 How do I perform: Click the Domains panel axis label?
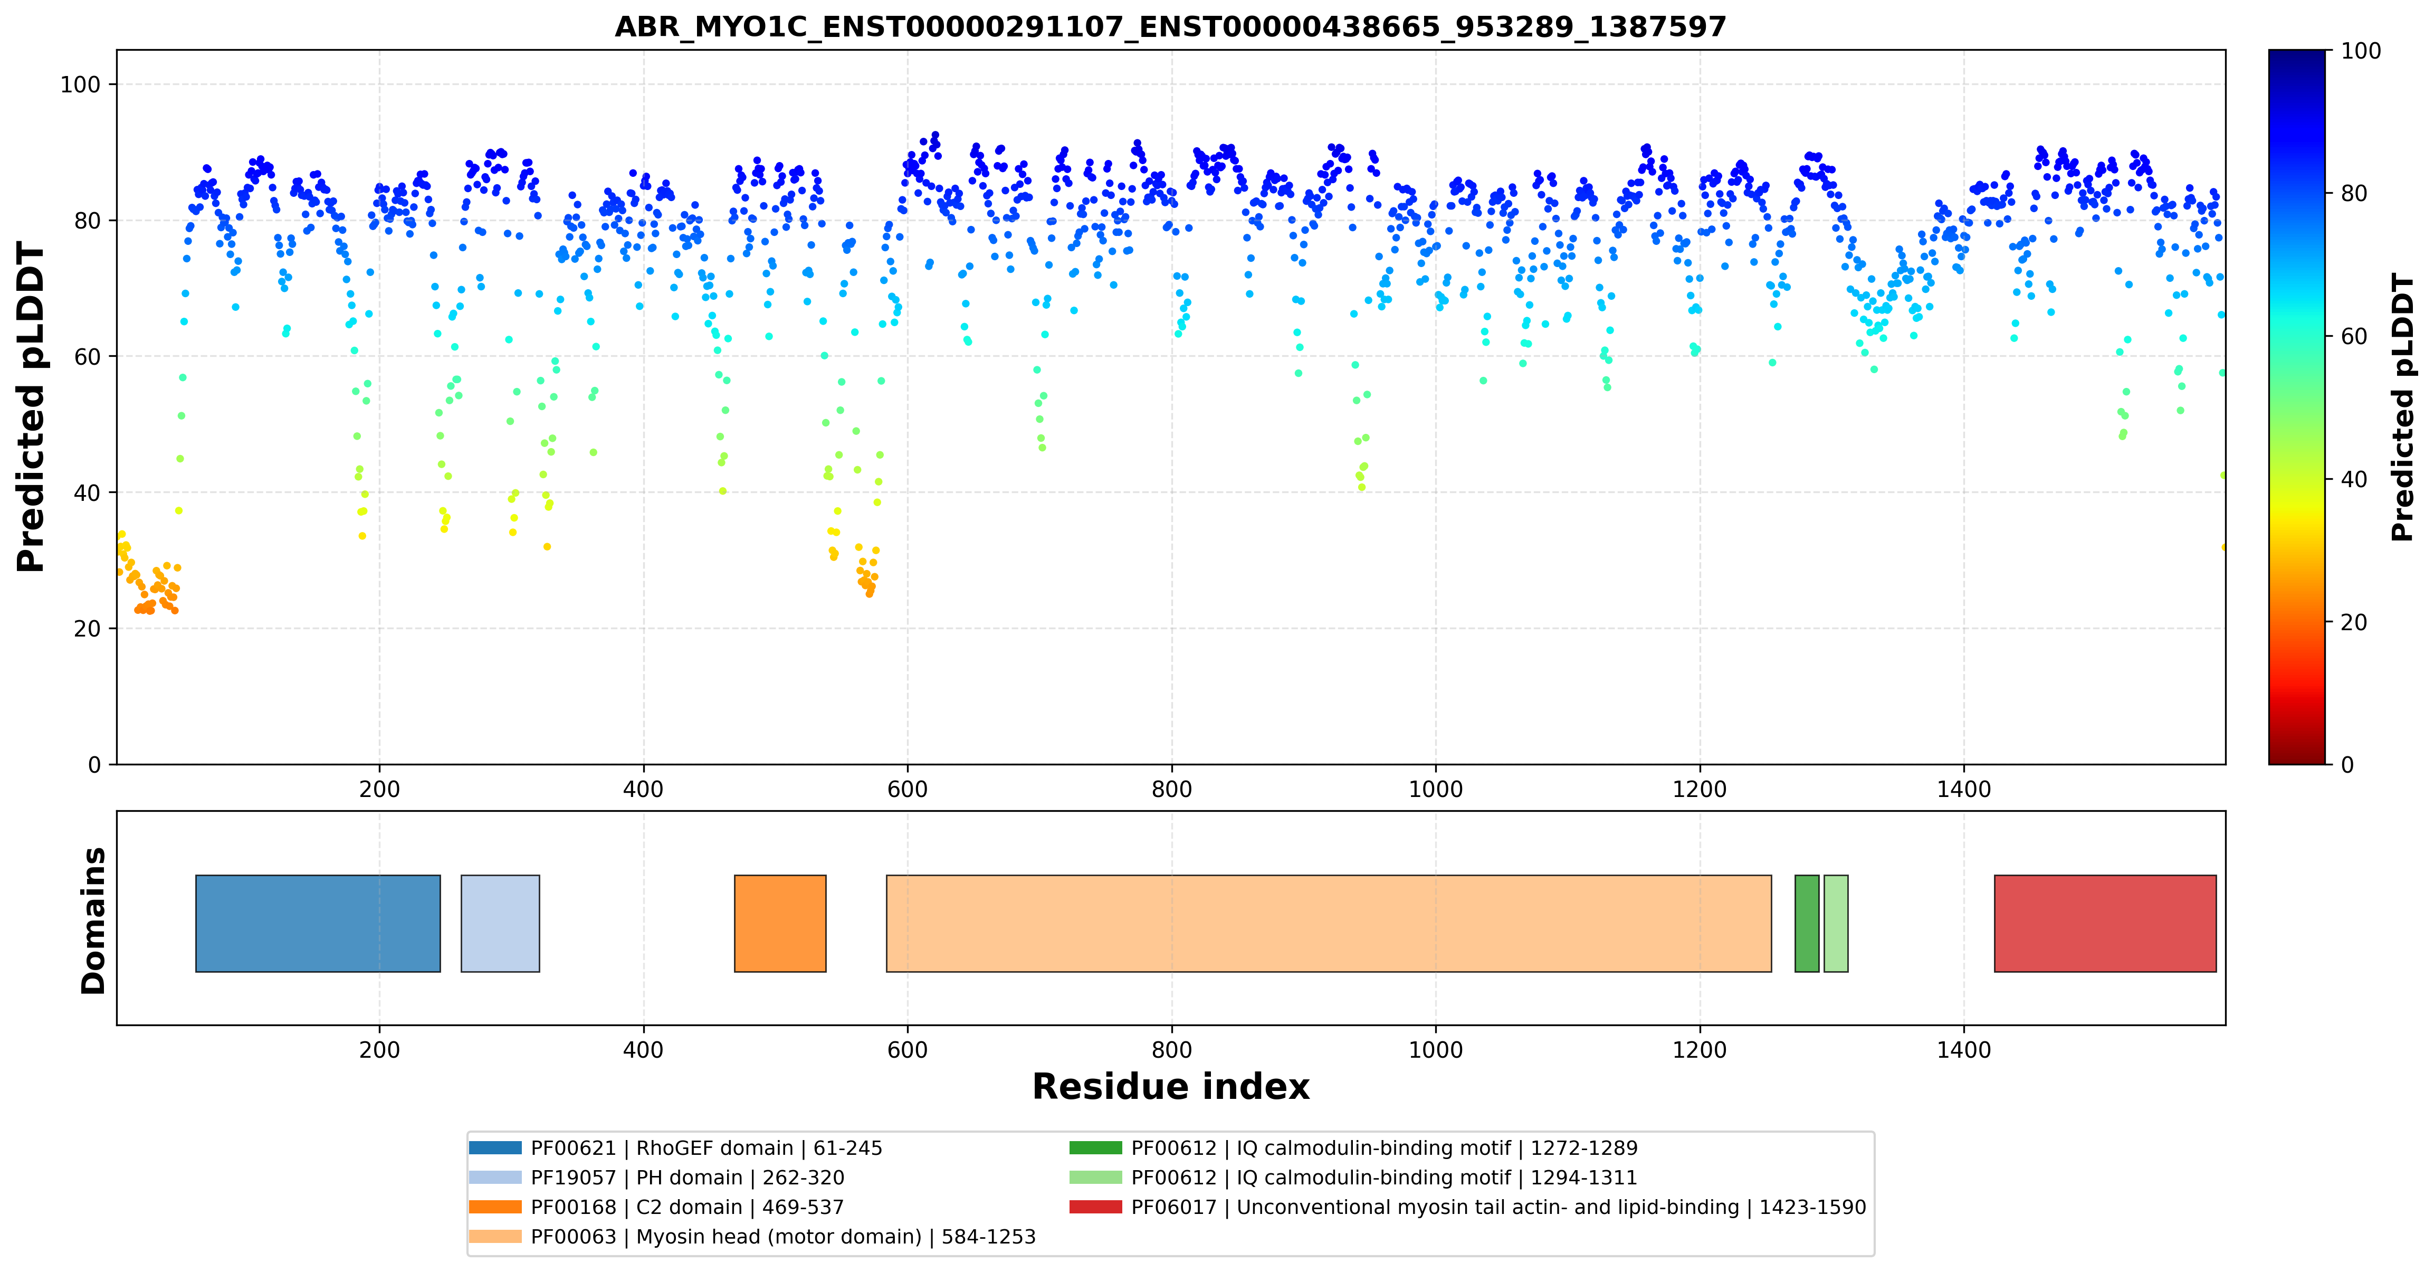[93, 920]
